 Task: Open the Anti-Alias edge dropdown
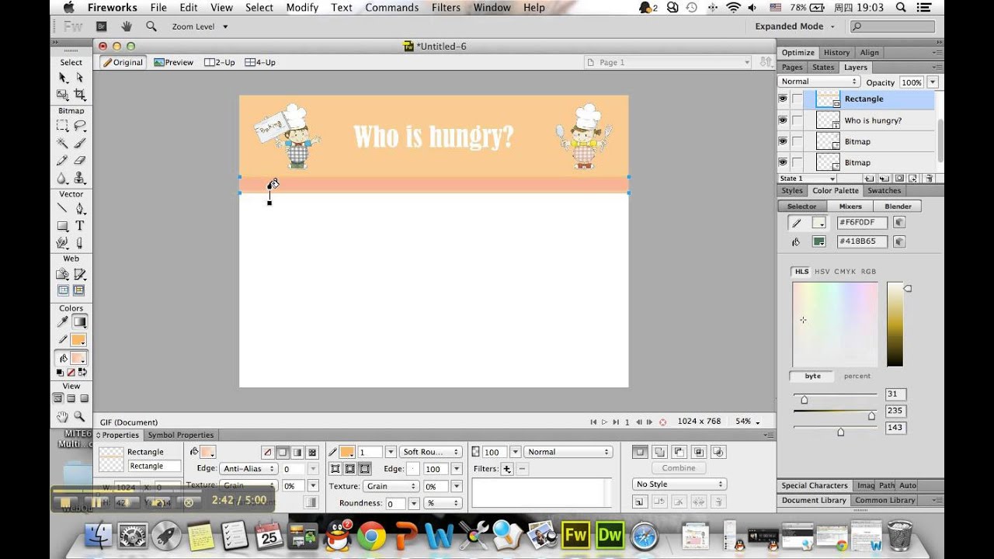click(248, 469)
